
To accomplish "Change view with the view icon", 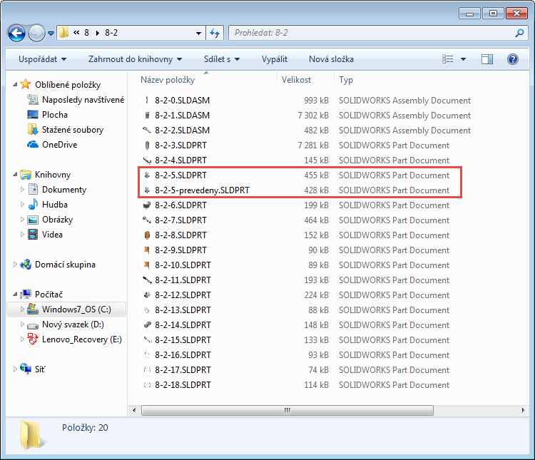I will coord(448,59).
